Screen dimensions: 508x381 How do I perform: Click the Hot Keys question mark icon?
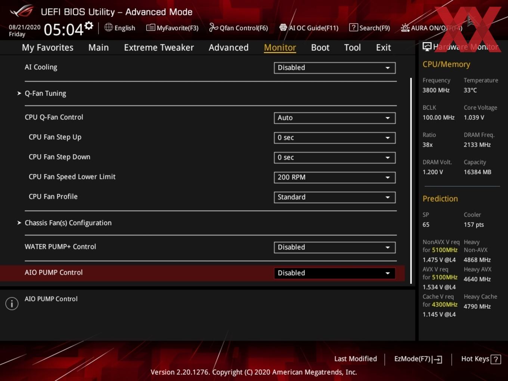click(x=496, y=359)
